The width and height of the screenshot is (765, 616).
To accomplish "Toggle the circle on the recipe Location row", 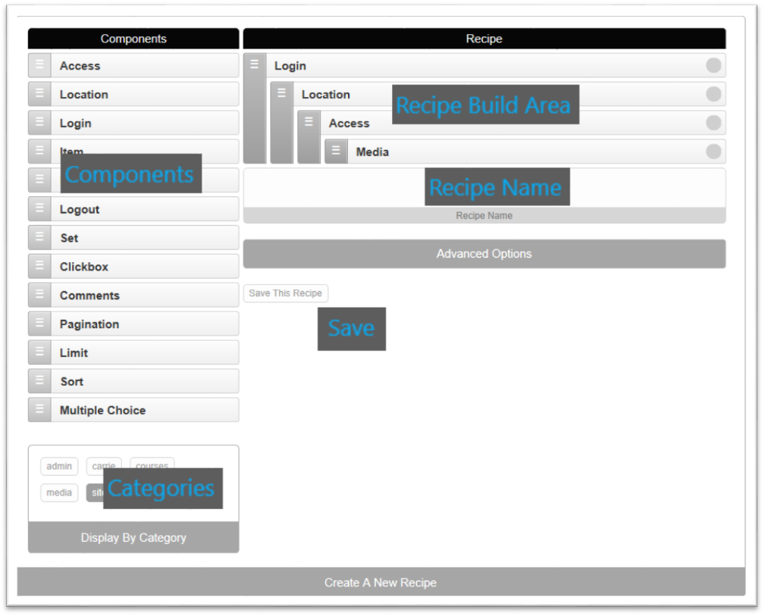I will pyautogui.click(x=713, y=94).
